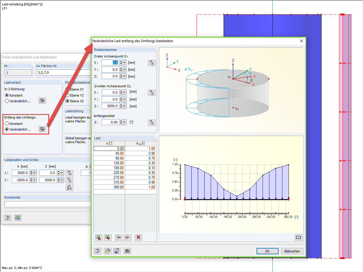The image size is (363, 272).
Task: Click the spinner of S1 Y value
Action: pos(121,70)
